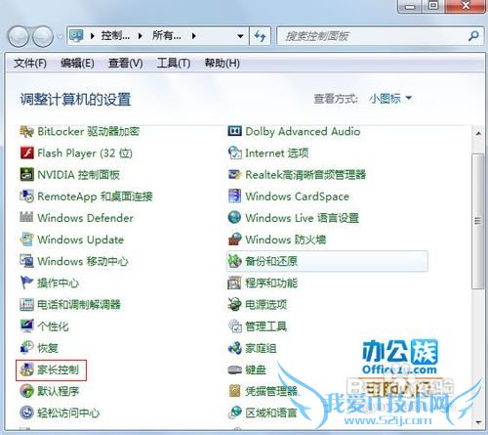Screen dimensions: 488x435
Task: Click the RemoteApp 和桌面连接 icon
Action: click(26, 196)
